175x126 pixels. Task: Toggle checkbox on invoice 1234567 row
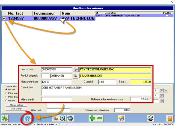click(4, 18)
